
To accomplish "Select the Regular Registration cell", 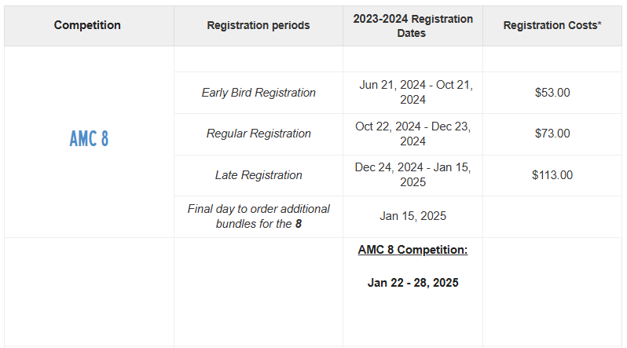I will [x=258, y=134].
